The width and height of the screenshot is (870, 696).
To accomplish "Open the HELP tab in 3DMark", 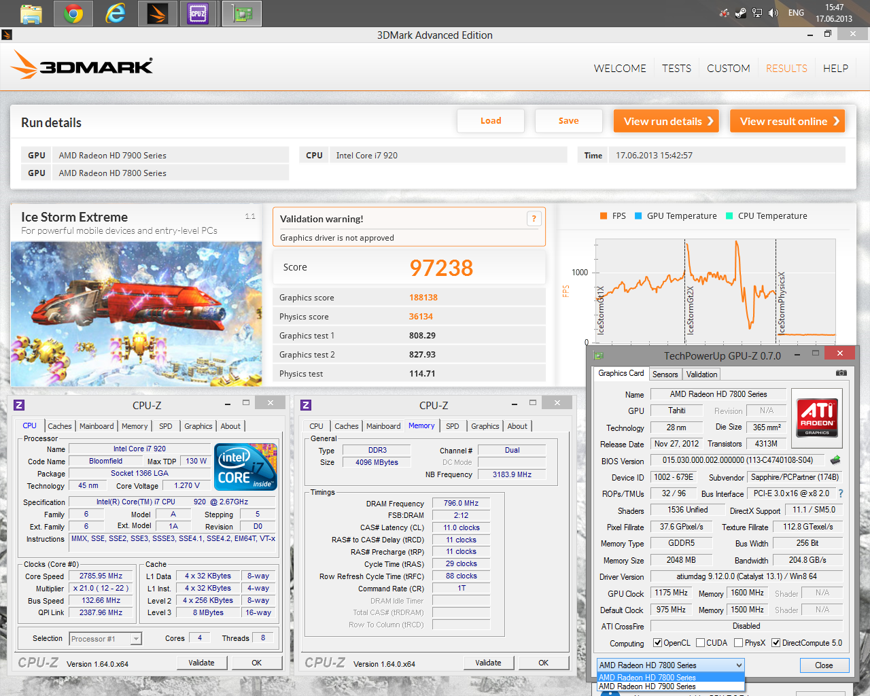I will click(835, 69).
